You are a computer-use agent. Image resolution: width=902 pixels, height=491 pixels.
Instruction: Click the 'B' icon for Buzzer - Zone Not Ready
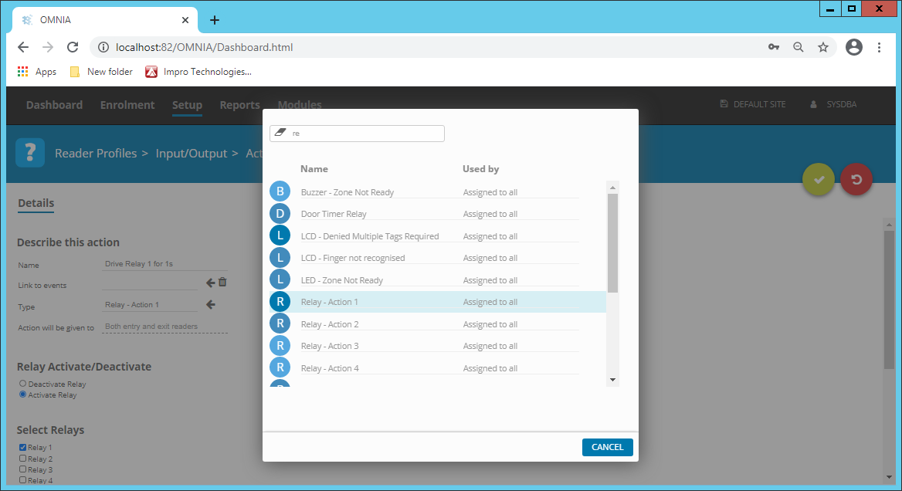(x=280, y=191)
